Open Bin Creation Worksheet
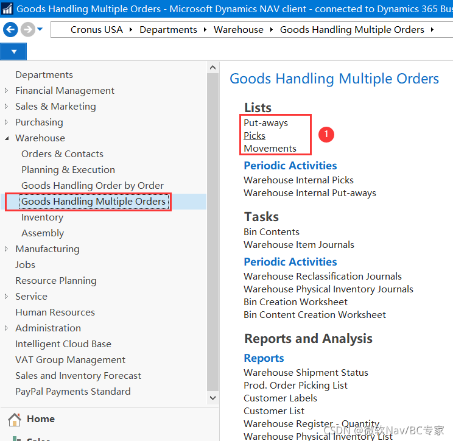Screen dimensions: 453x441 (295, 302)
